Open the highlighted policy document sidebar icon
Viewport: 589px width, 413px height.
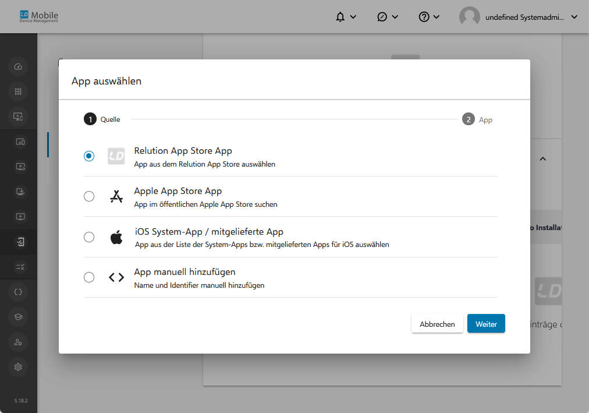tap(20, 242)
